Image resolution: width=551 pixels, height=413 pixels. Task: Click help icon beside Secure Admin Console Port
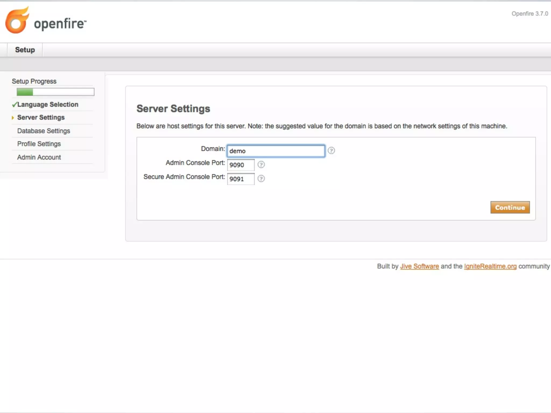(261, 179)
